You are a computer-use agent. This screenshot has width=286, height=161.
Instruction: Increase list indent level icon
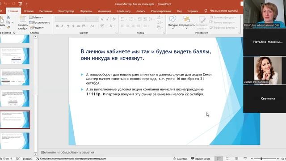[145, 19]
